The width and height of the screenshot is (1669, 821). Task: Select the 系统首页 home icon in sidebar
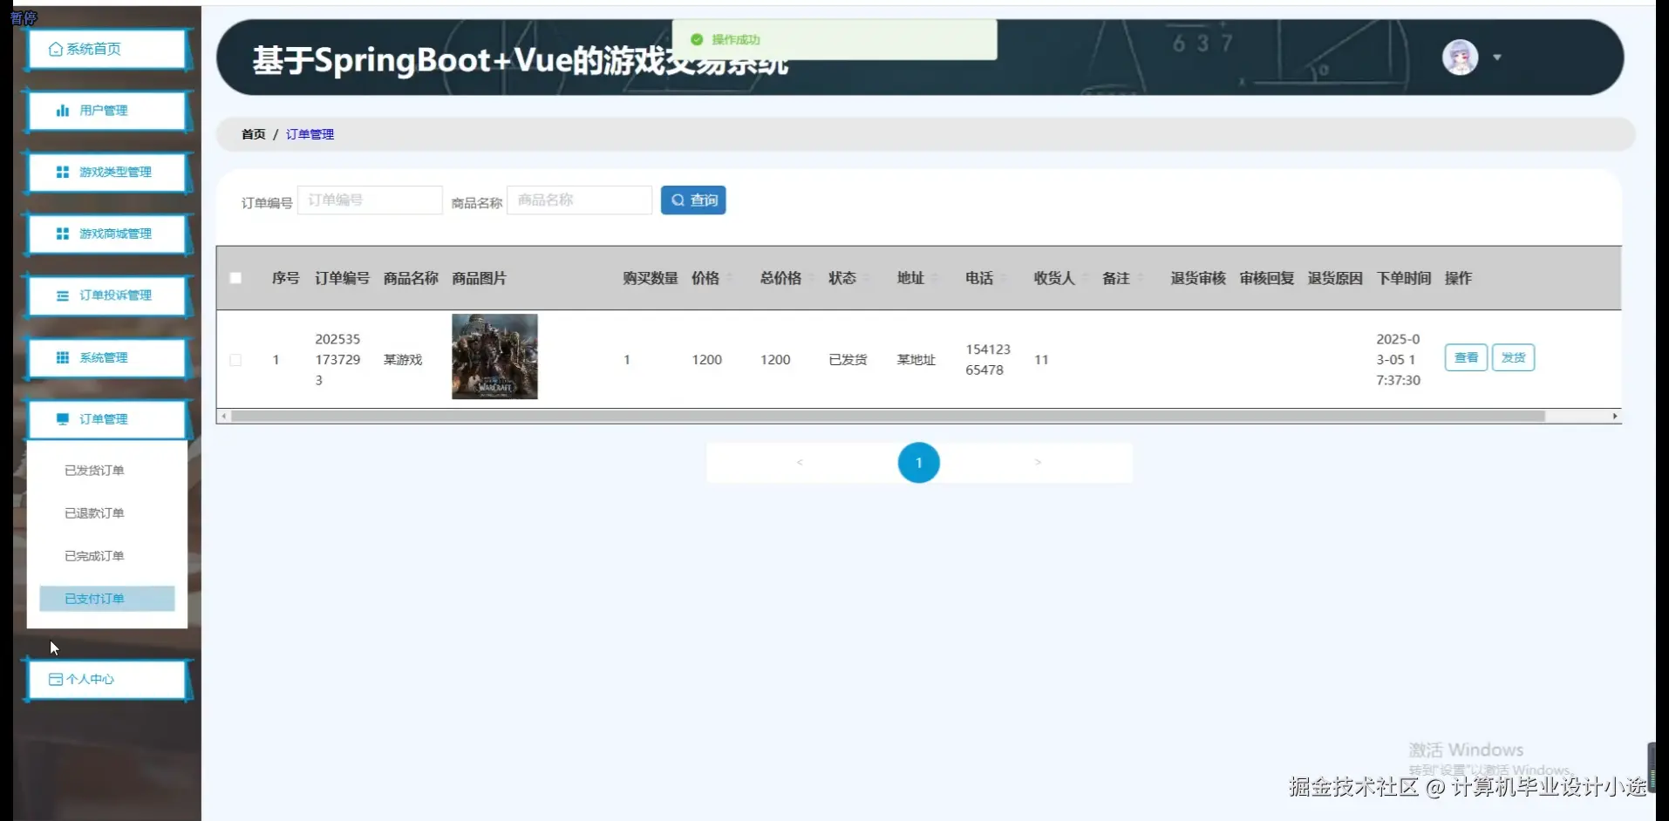tap(57, 49)
